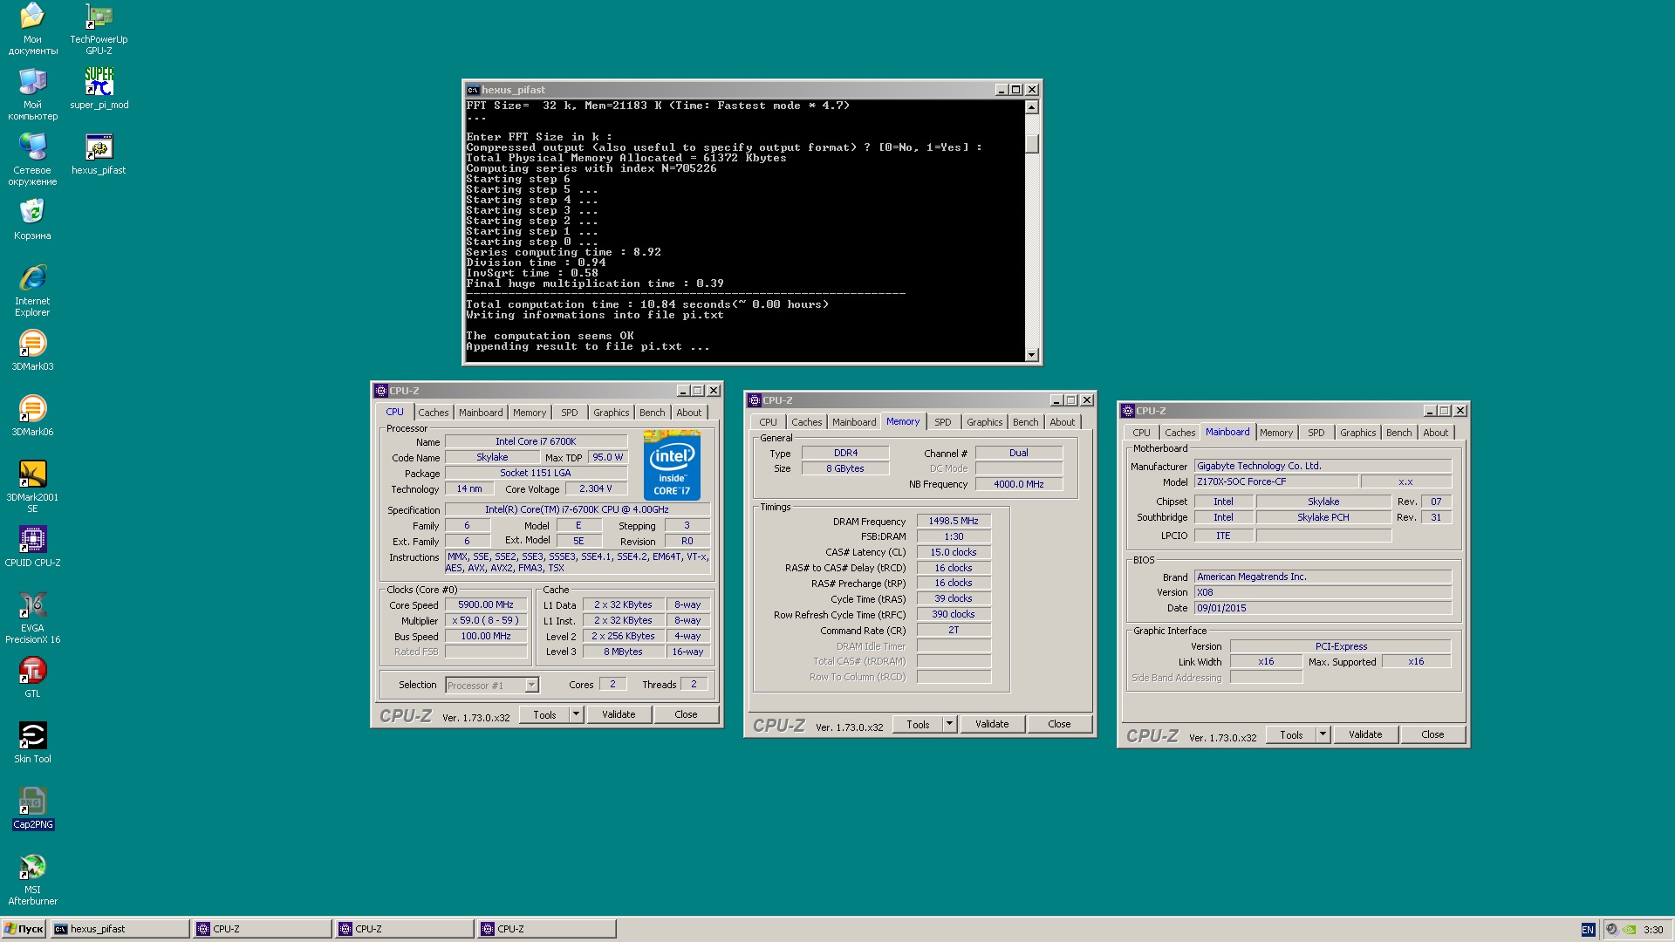Image resolution: width=1675 pixels, height=942 pixels.
Task: Open CPU tab in Mainboard window
Action: coord(1141,433)
